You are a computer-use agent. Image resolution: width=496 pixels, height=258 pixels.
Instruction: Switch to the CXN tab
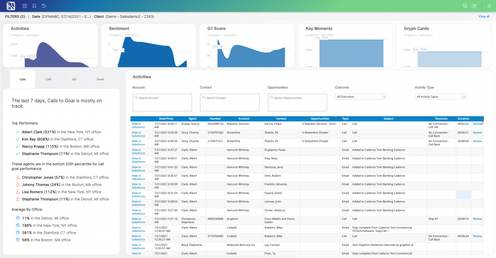pyautogui.click(x=48, y=79)
